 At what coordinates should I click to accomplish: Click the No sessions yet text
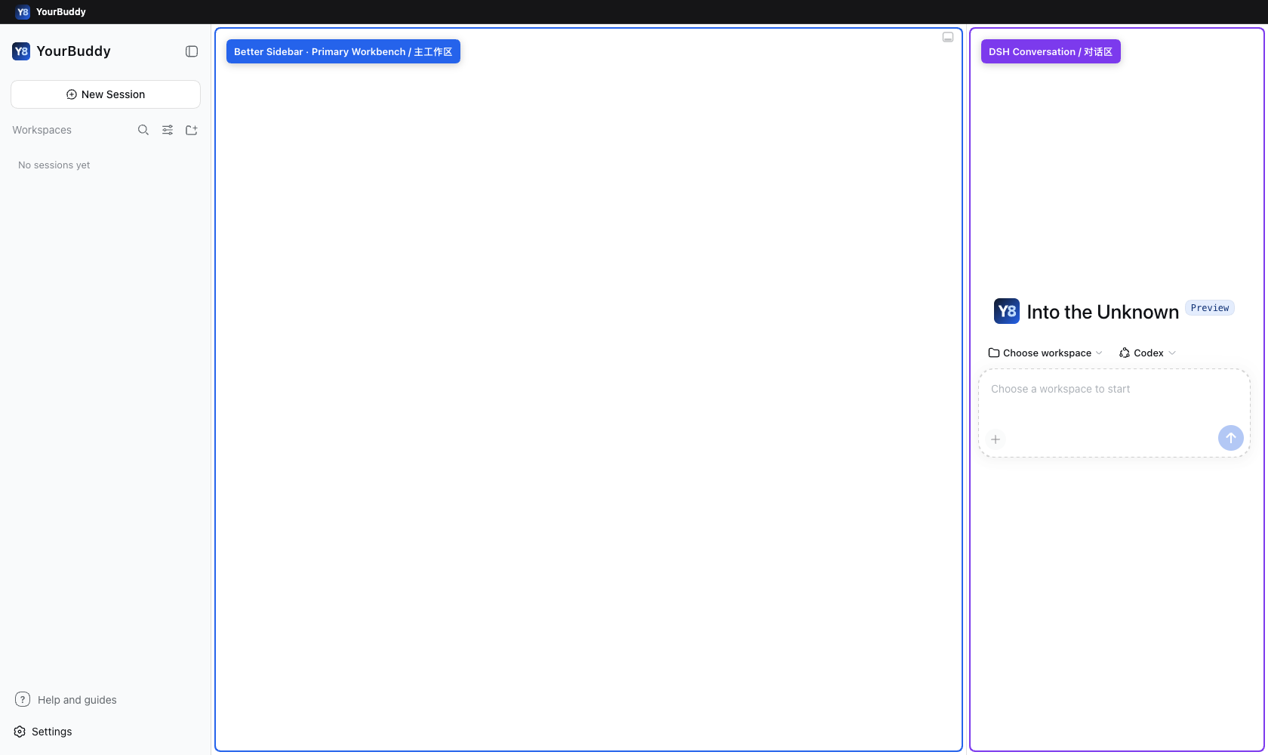pyautogui.click(x=54, y=165)
